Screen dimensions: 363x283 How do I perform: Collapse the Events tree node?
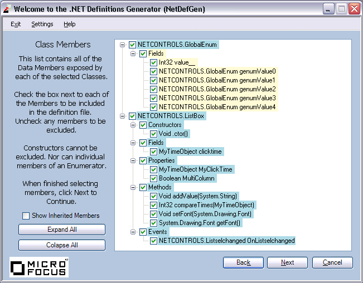[x=133, y=232]
